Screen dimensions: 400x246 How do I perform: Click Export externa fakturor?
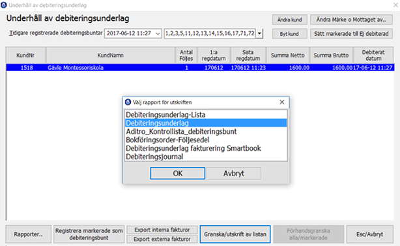coord(162,239)
